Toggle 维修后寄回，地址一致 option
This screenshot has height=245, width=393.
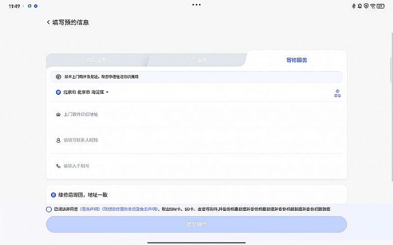53,195
